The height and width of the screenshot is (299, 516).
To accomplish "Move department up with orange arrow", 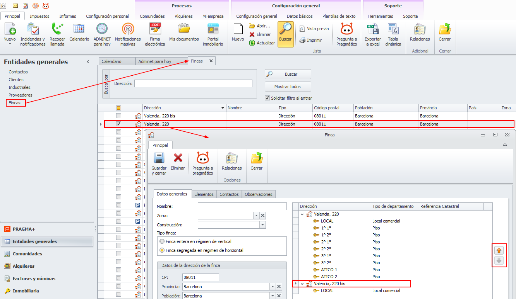I will click(x=499, y=250).
